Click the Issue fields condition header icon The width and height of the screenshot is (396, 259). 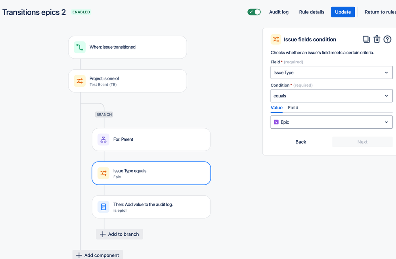(x=276, y=39)
